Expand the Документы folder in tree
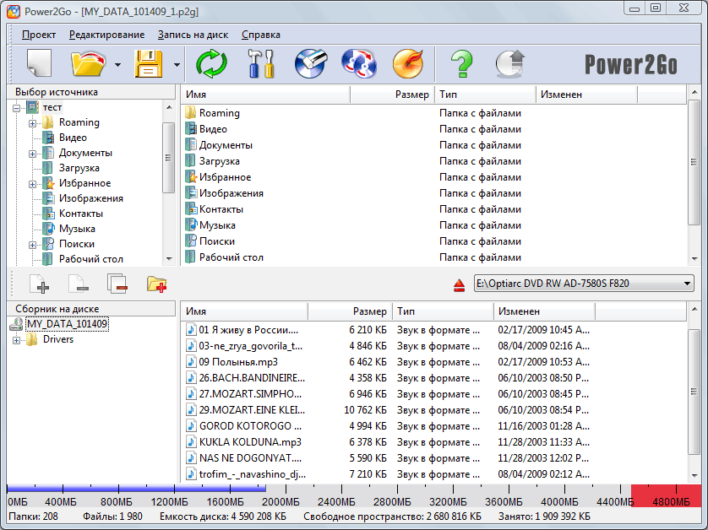Viewport: 708px width, 530px height. [x=32, y=154]
